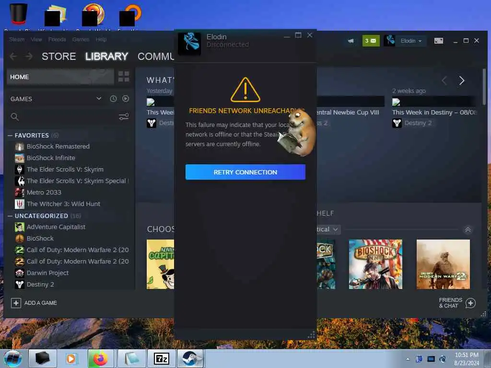This screenshot has width=491, height=368.
Task: Open Firefox from the taskbar
Action: coord(101,359)
